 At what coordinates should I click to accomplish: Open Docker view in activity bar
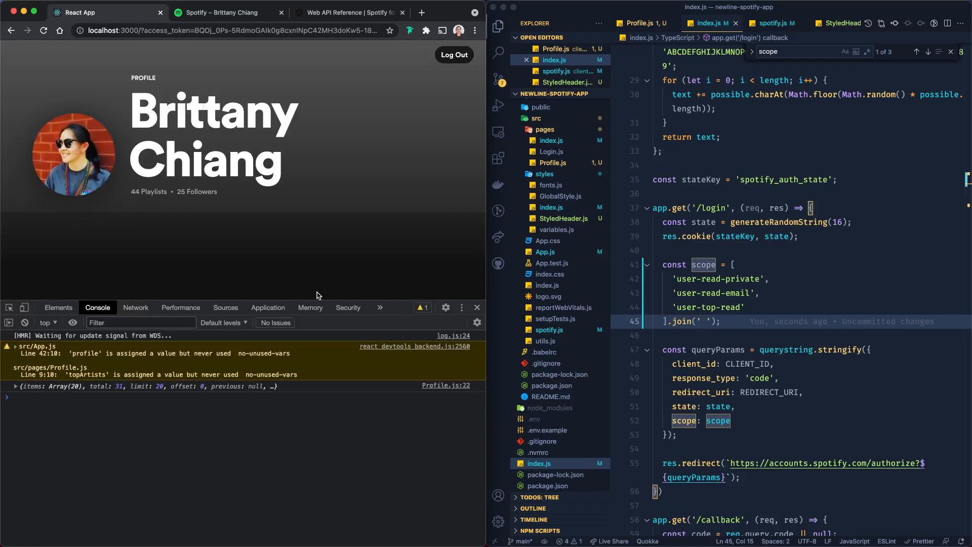[498, 184]
